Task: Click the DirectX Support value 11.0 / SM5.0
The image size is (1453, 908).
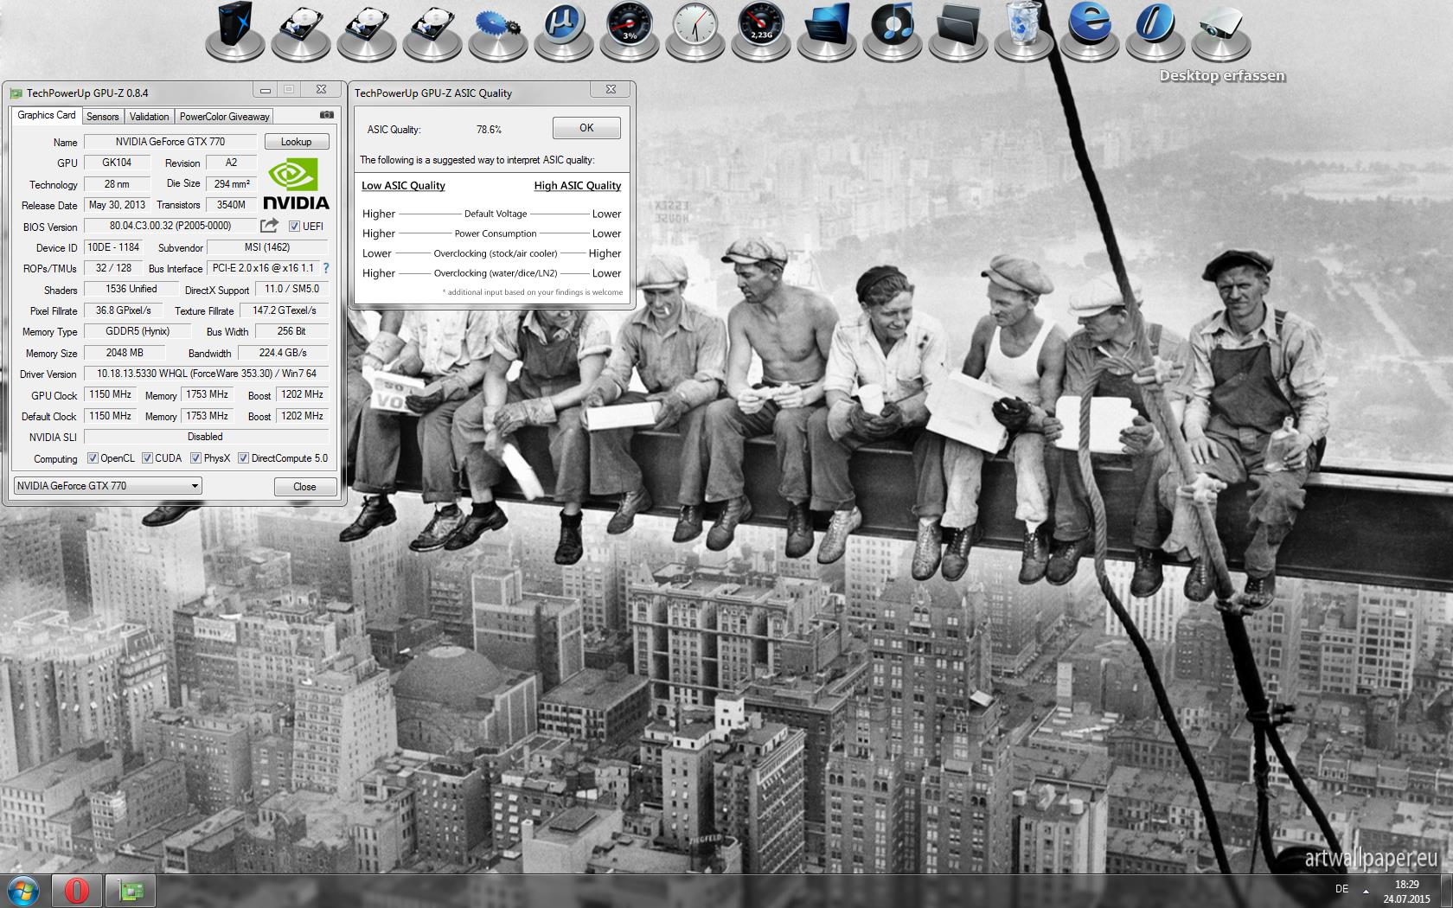Action: pyautogui.click(x=291, y=289)
